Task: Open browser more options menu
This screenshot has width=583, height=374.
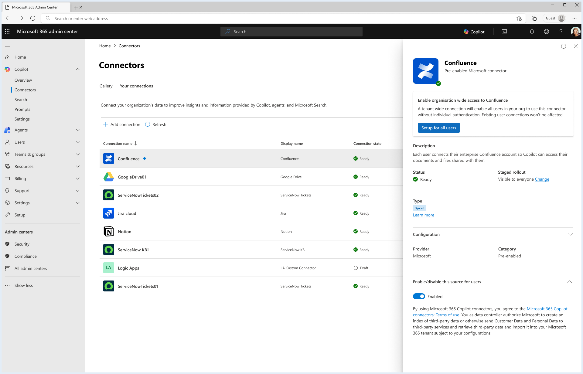Action: click(574, 18)
